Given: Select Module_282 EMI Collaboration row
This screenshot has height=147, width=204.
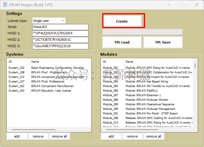Looking at the screenshot, I should pos(147,72).
